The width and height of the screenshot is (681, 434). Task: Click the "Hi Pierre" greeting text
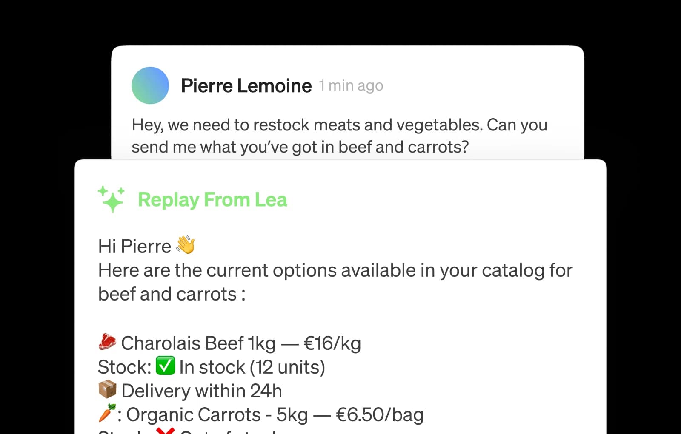pos(134,246)
